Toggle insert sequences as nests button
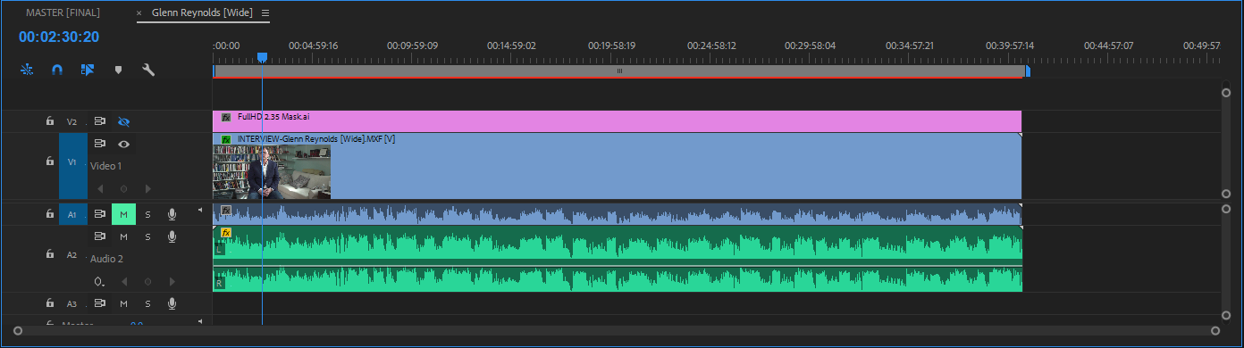1244x348 pixels. tap(27, 69)
